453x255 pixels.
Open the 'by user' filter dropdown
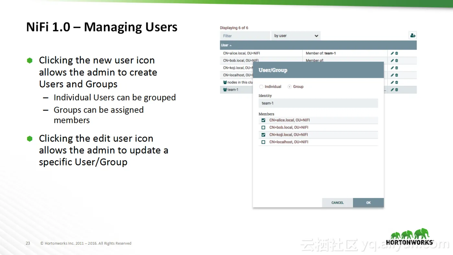(296, 36)
